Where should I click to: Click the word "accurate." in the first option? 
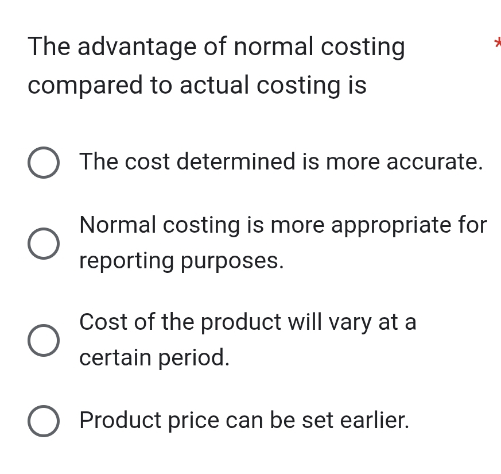click(434, 162)
